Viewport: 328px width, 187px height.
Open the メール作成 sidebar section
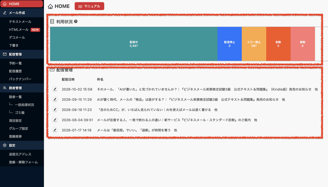22,13
